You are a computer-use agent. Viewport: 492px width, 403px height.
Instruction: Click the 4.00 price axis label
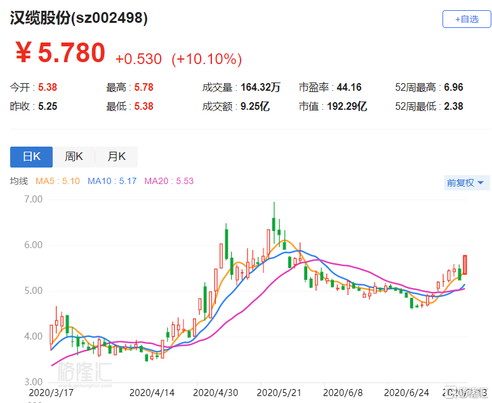33,336
